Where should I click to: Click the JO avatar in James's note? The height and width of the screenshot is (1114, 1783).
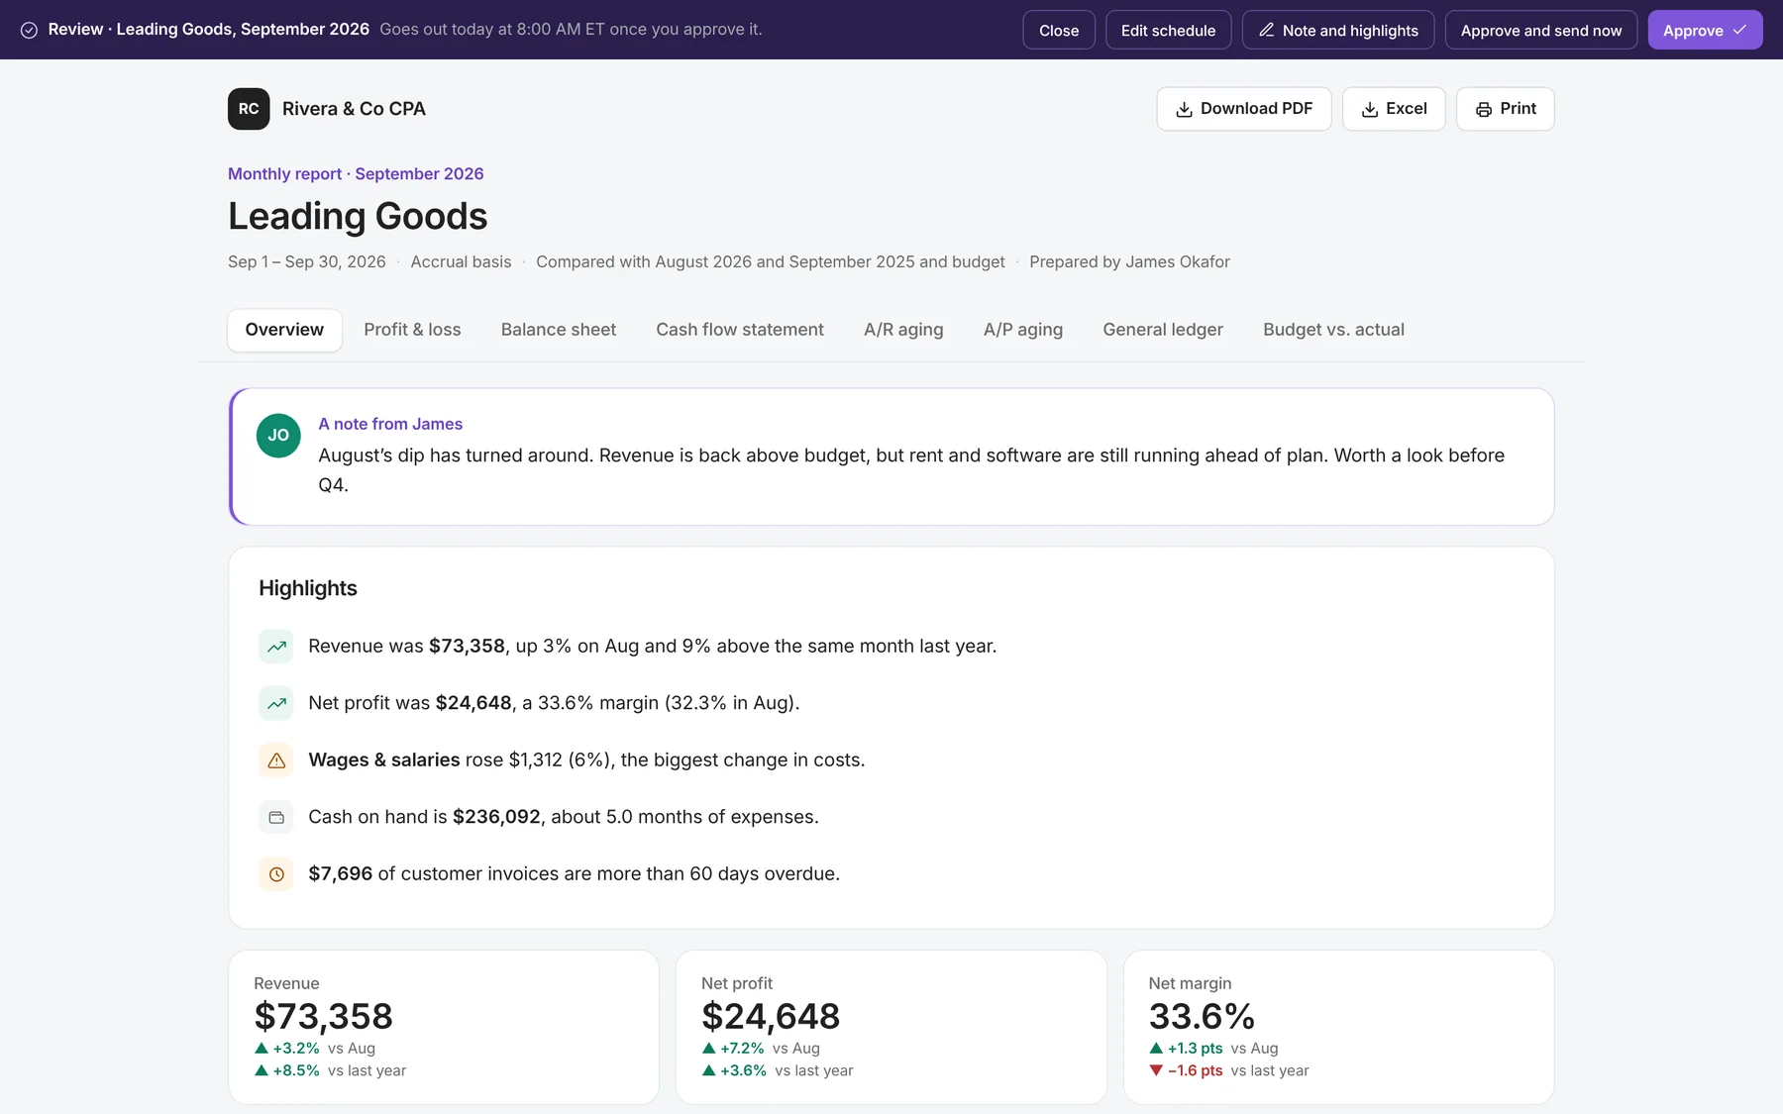click(x=278, y=435)
